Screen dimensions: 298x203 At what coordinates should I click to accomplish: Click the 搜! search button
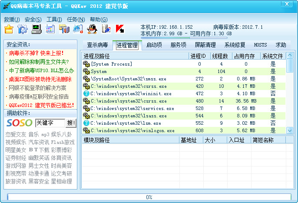click(x=71, y=123)
